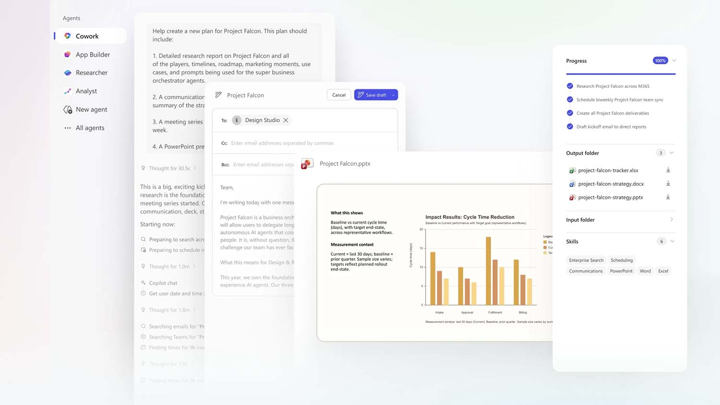The height and width of the screenshot is (405, 720).
Task: Click the Progress bar
Action: click(x=621, y=74)
